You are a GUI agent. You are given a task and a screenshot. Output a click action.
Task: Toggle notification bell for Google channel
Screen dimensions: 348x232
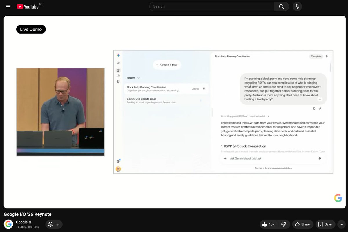pyautogui.click(x=50, y=224)
